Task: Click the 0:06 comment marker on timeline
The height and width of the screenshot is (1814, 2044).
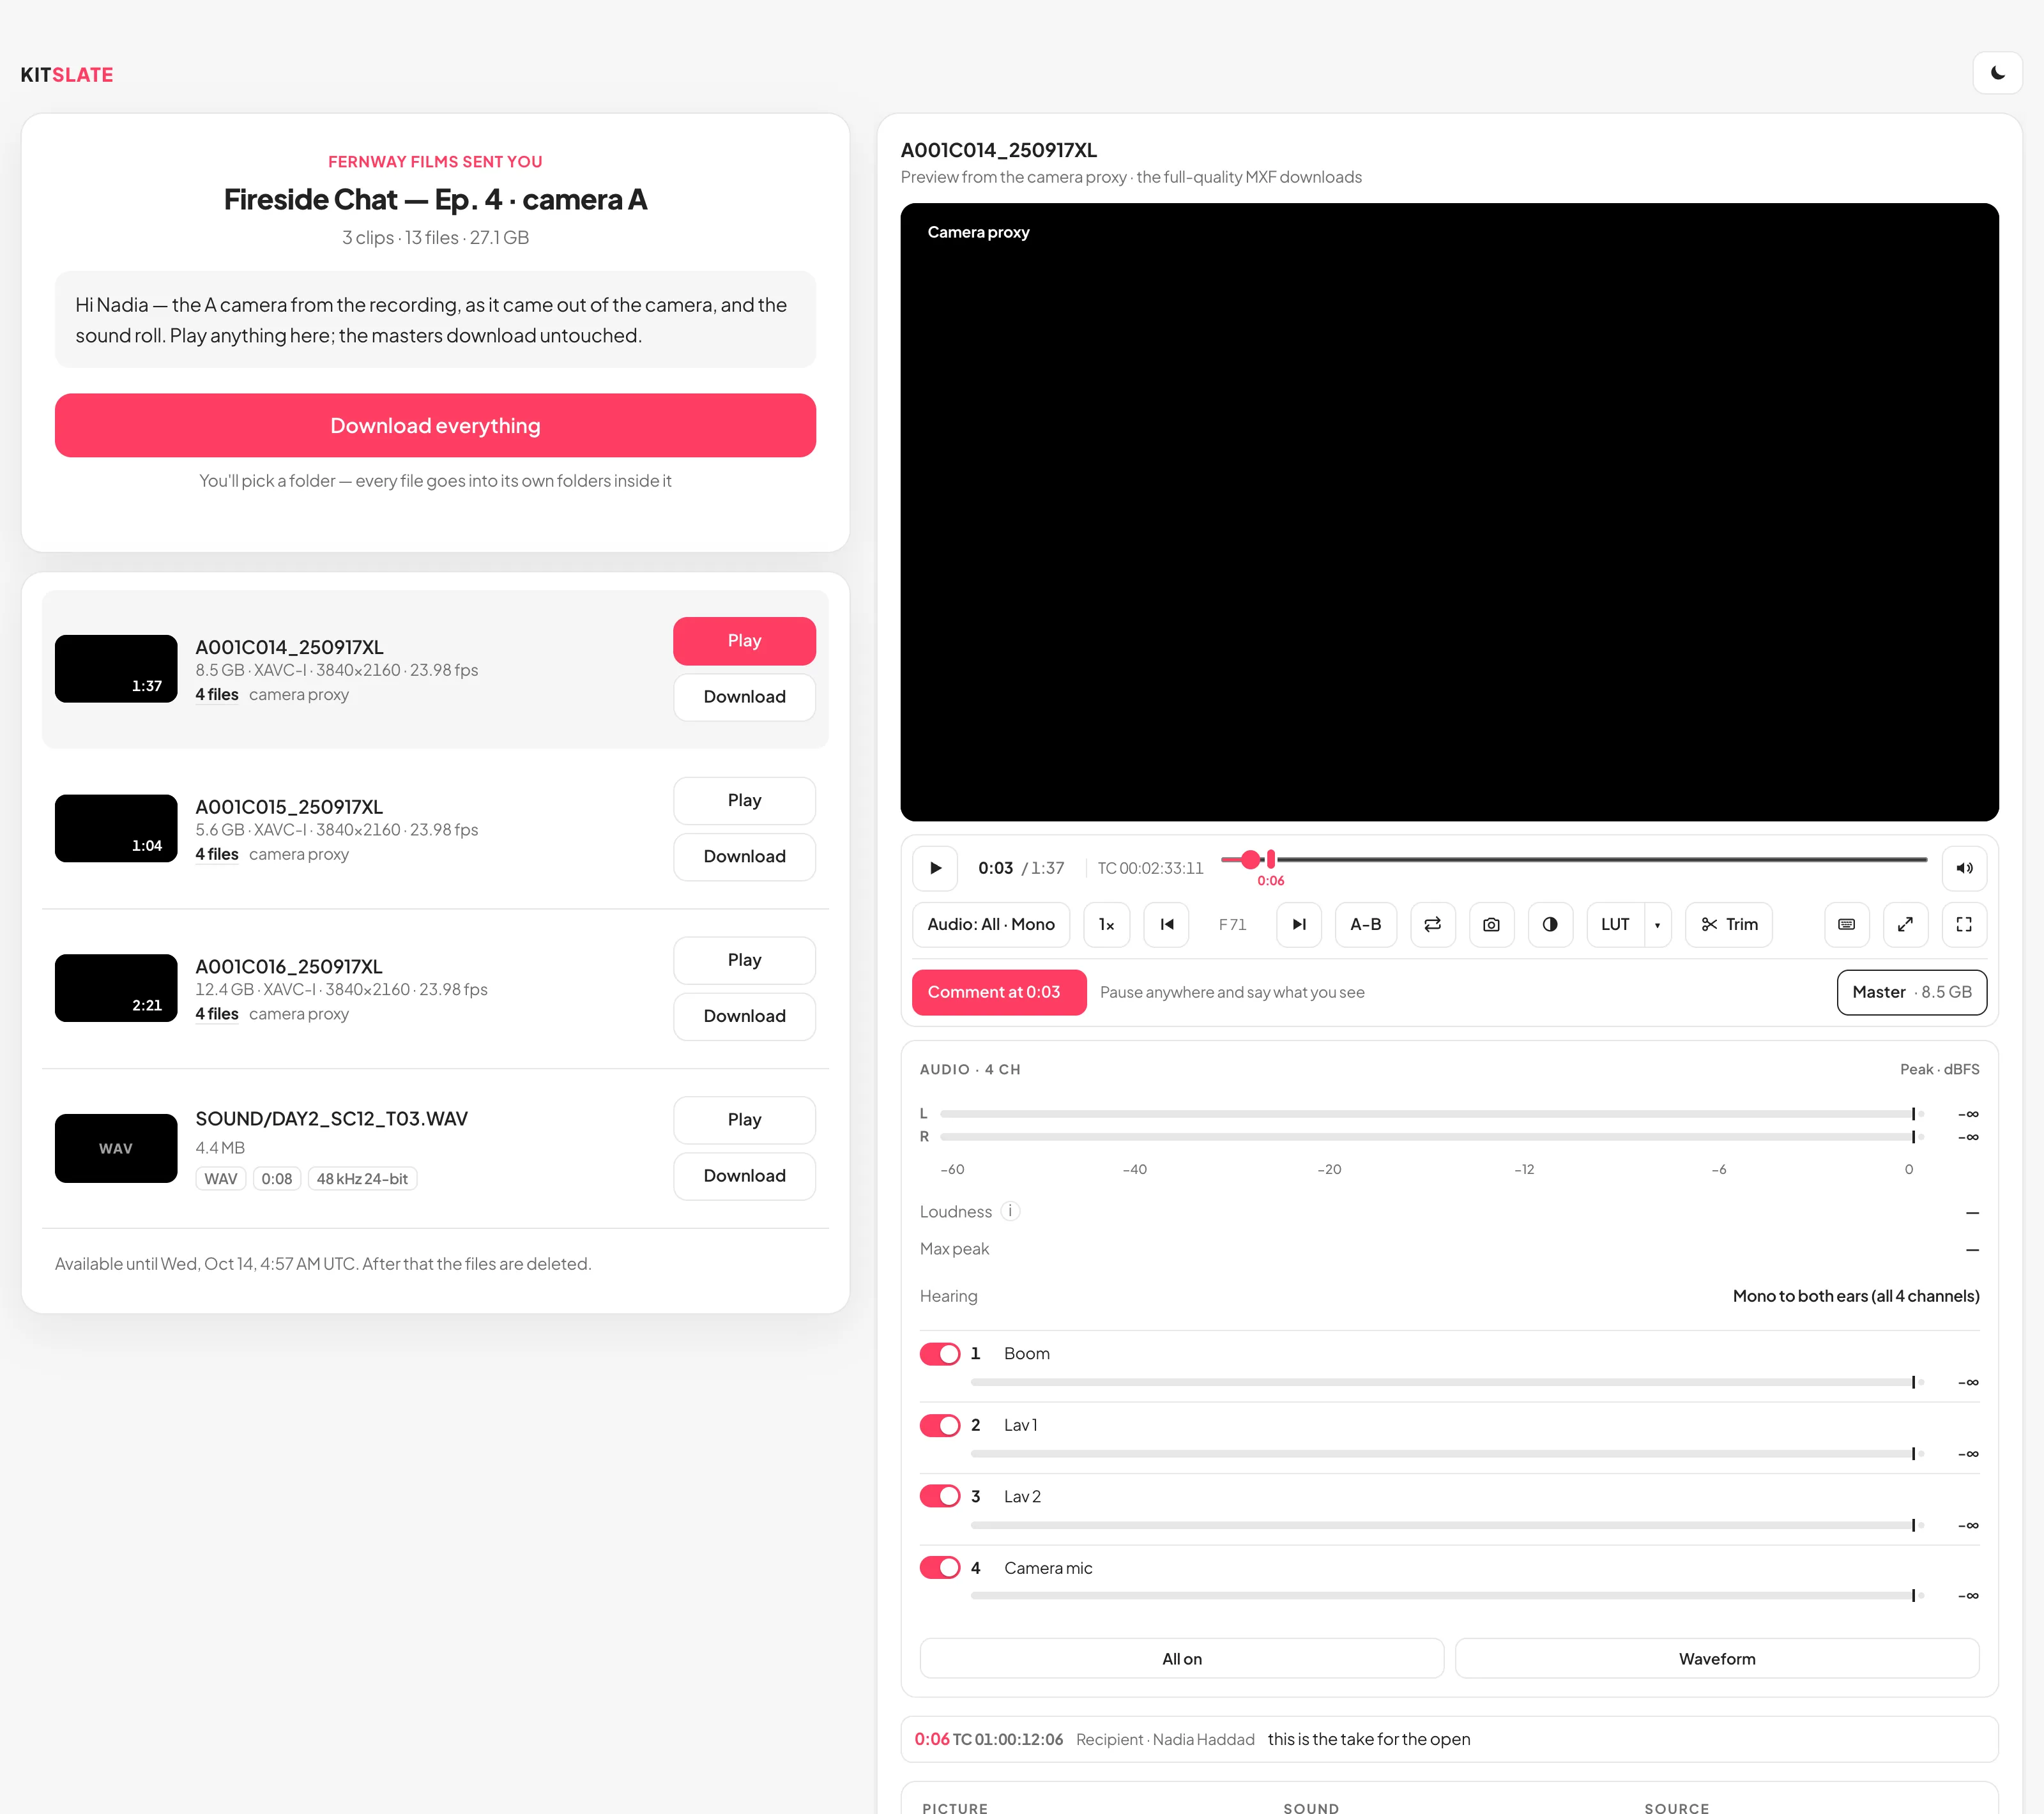Action: tap(1271, 859)
